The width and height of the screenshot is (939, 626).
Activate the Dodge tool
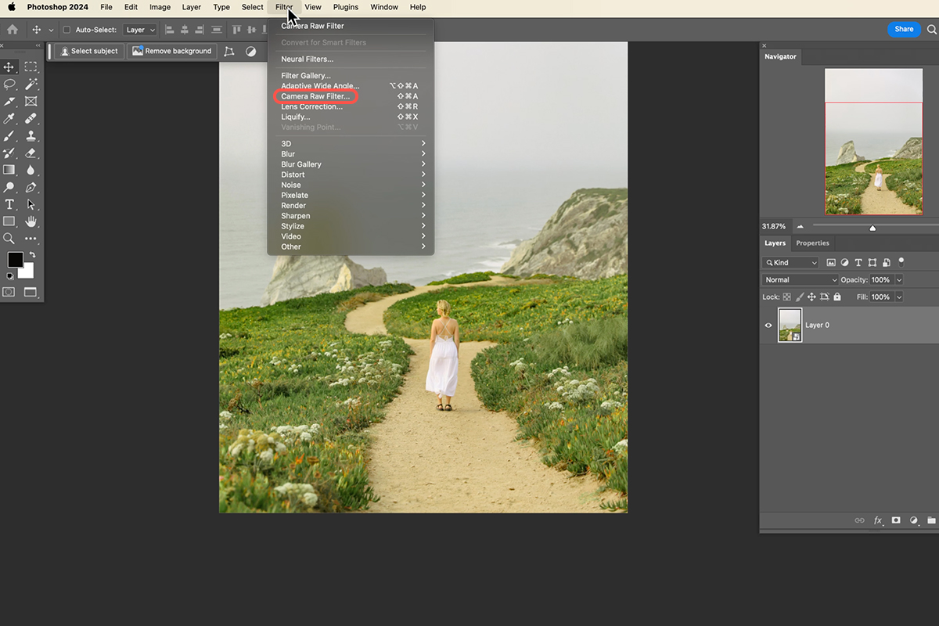tap(9, 187)
